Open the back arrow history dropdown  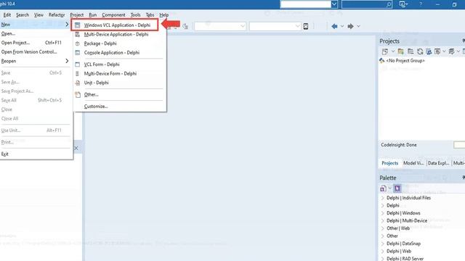click(342, 26)
